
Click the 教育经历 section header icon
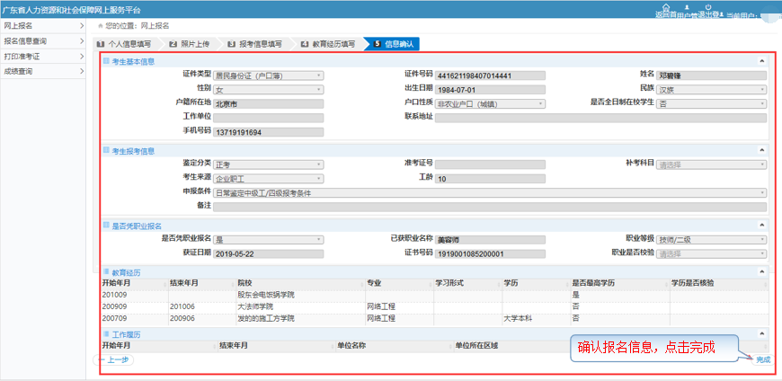(106, 271)
